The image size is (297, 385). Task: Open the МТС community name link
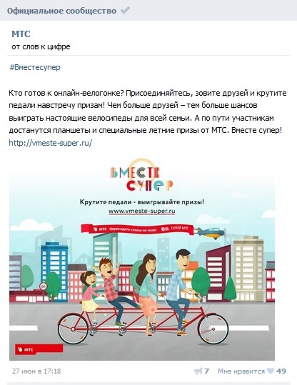[21, 34]
